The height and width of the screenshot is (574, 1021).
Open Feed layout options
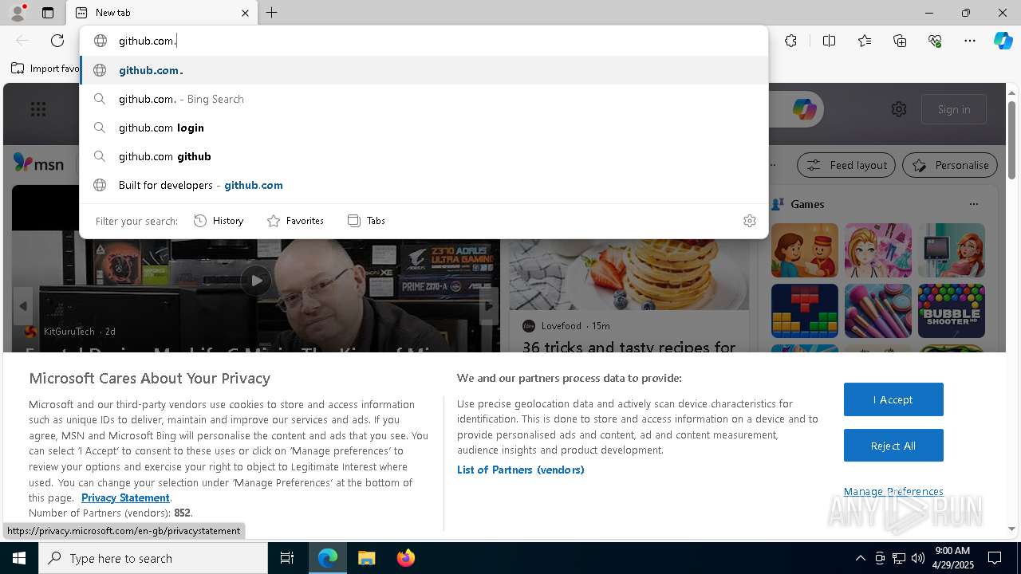point(847,165)
